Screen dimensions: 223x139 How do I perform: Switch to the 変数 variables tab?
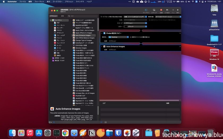tap(62, 16)
